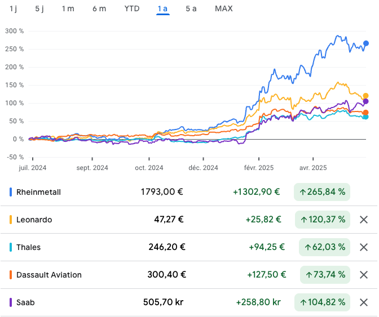Select the active 1 a range tab
This screenshot has width=379, height=317.
coord(162,9)
